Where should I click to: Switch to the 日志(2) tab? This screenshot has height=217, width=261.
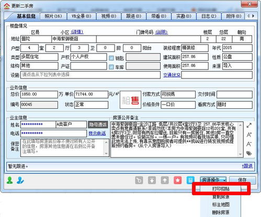209,16
